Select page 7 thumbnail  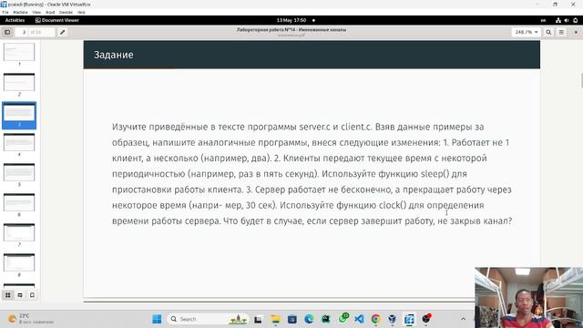tap(19, 233)
